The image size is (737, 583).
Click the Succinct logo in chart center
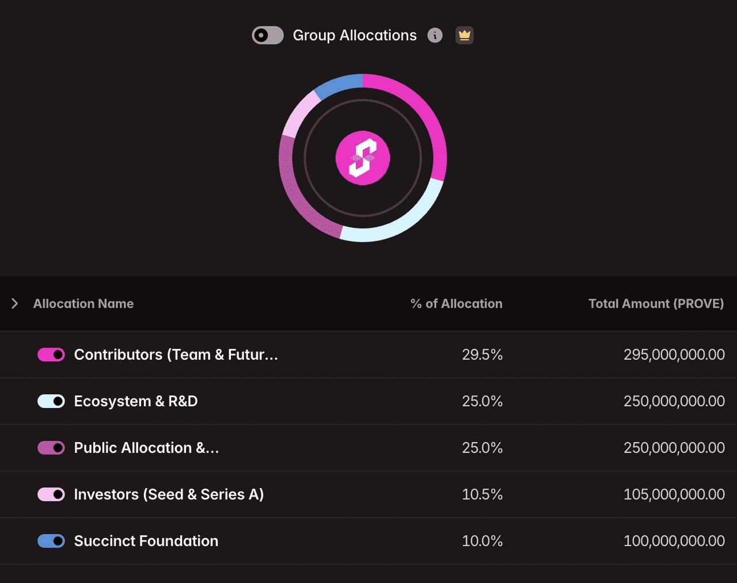point(363,158)
